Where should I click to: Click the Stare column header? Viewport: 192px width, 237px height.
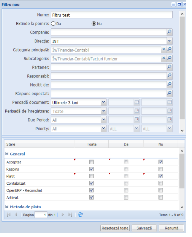tap(39, 144)
